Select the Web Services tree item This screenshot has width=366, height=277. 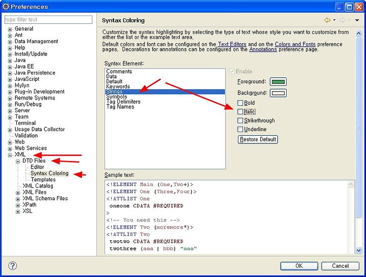pos(30,148)
